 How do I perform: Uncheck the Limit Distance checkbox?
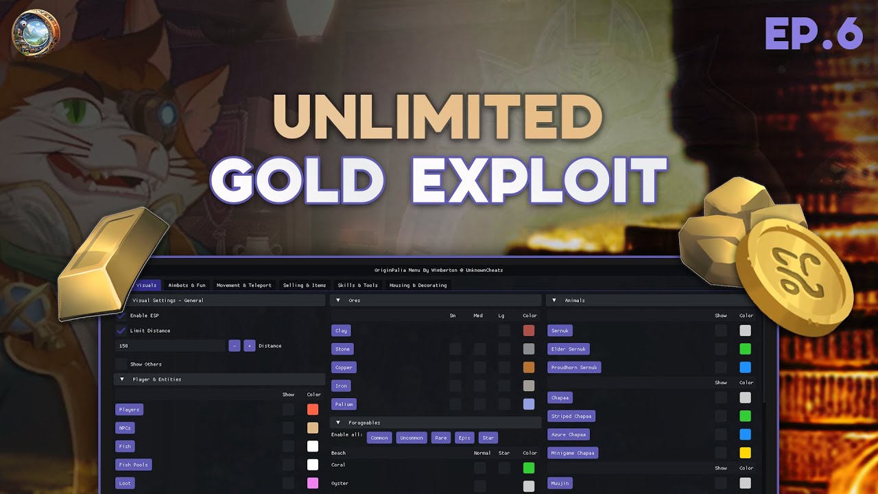pos(121,331)
